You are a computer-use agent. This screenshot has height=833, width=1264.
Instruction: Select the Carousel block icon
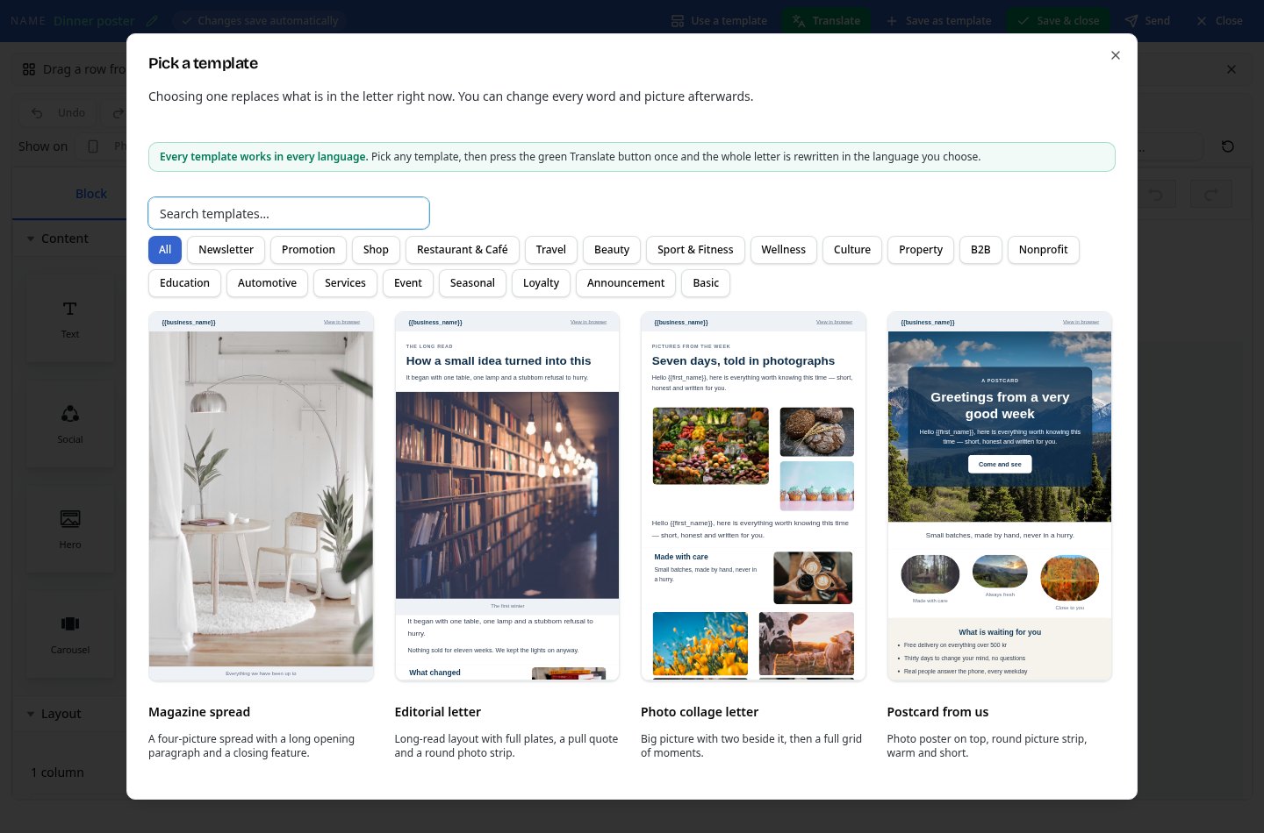(70, 635)
